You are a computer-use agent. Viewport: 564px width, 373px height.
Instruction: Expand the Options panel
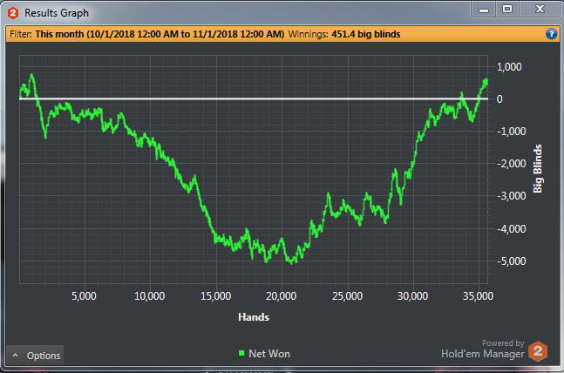35,356
